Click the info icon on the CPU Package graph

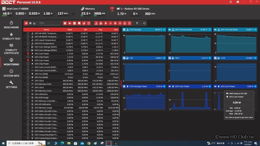coord(164,29)
